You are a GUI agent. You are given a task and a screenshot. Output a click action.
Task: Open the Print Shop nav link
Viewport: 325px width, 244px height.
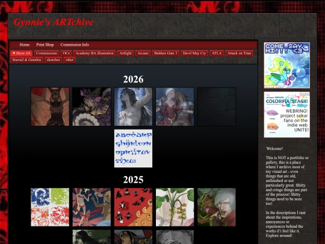pos(45,45)
